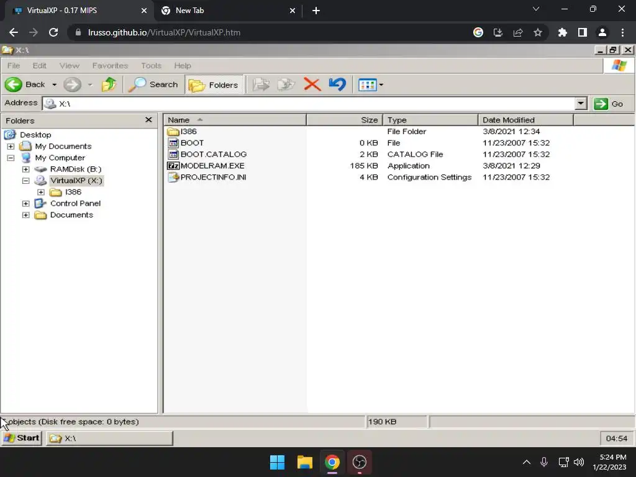Click the blue Undo icon
This screenshot has width=636, height=477.
click(337, 84)
